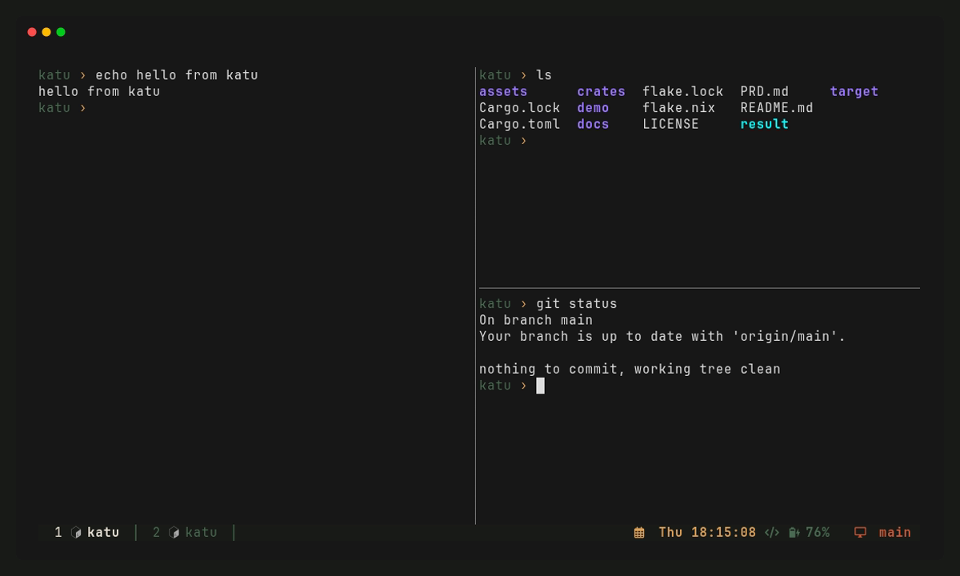The image size is (960, 576).
Task: Click the calendar icon in status bar
Action: (639, 533)
